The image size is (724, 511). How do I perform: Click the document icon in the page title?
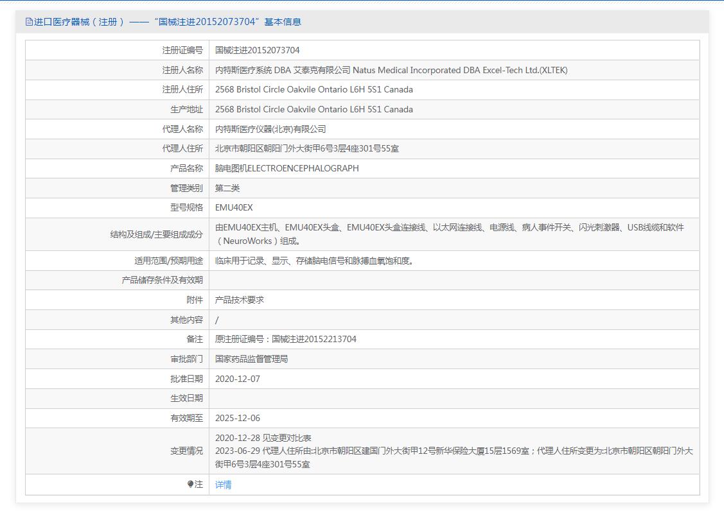pyautogui.click(x=29, y=22)
